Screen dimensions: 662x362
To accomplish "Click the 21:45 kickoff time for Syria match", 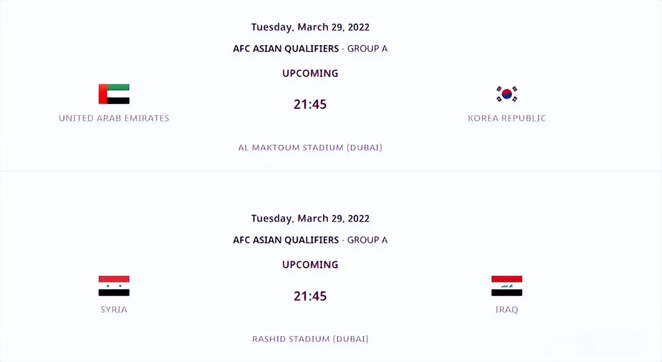I will [310, 296].
